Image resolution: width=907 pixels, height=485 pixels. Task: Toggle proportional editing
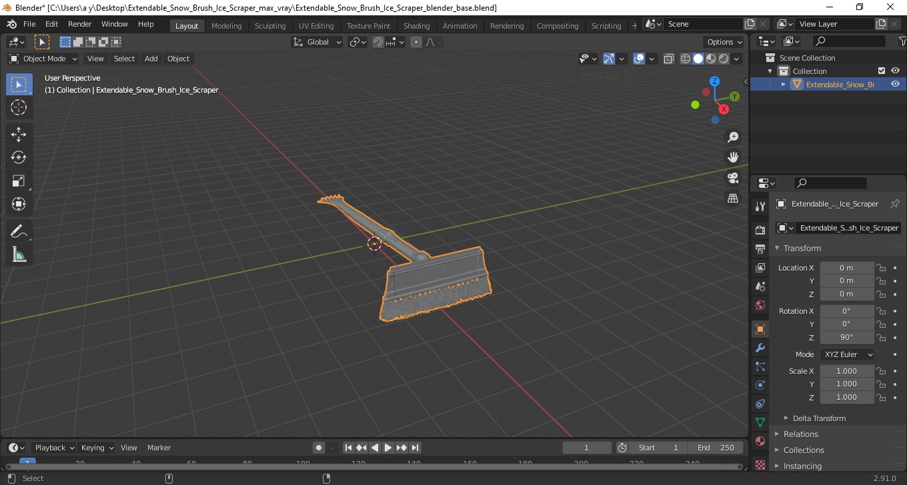pyautogui.click(x=416, y=42)
